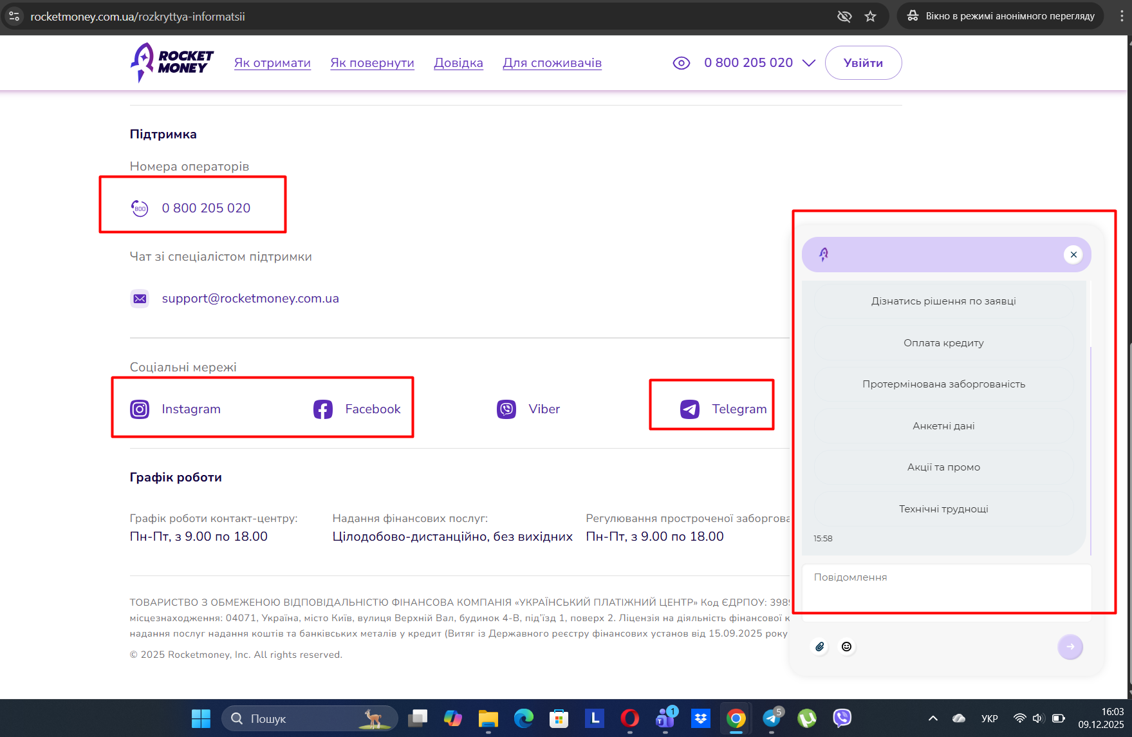Launch Copilot from the taskbar

453,718
